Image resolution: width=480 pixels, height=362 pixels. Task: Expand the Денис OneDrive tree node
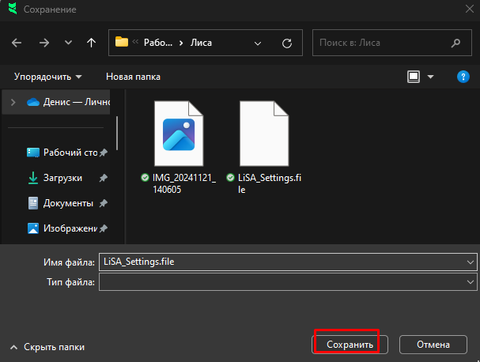click(13, 102)
